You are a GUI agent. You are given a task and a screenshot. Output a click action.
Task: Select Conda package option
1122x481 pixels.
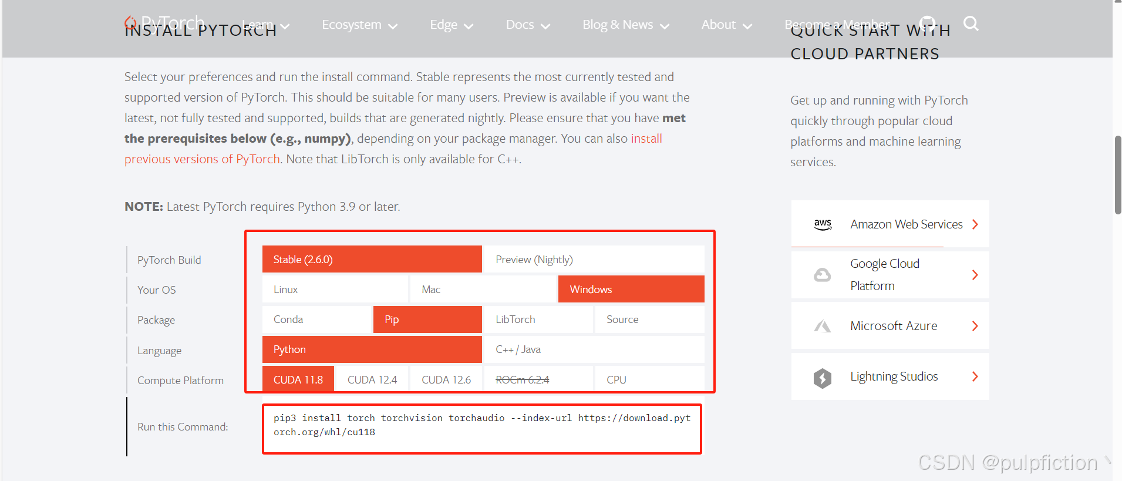[x=316, y=319]
